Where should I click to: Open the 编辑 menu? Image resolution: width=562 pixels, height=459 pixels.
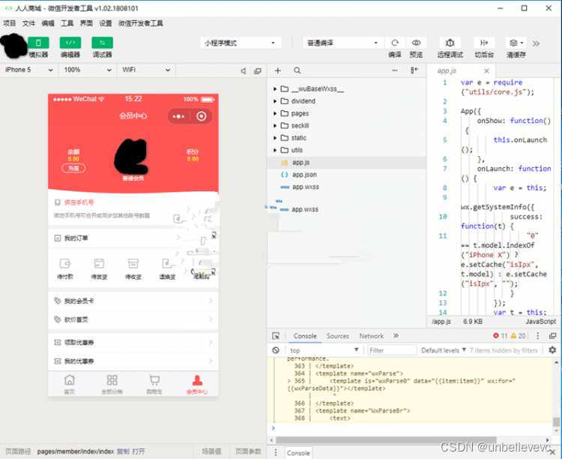click(x=48, y=23)
